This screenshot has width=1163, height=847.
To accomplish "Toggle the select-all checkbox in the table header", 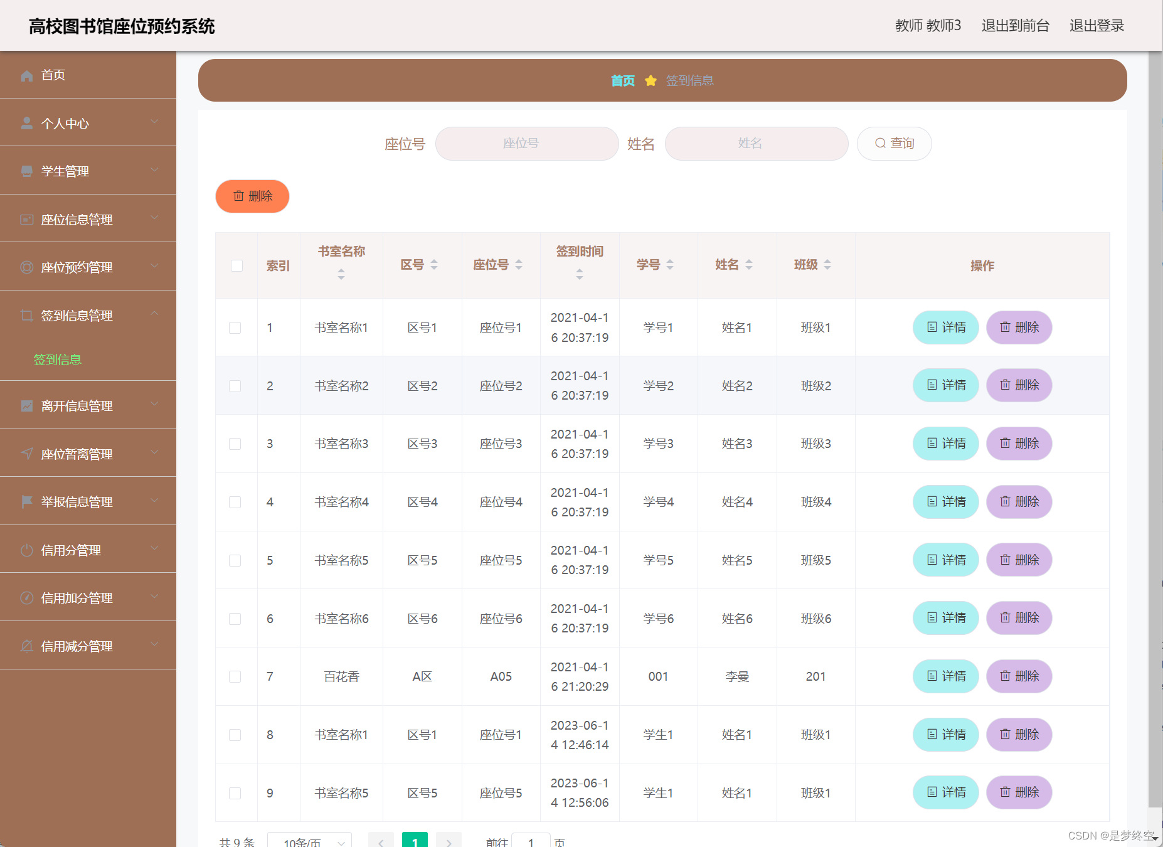I will 236,266.
